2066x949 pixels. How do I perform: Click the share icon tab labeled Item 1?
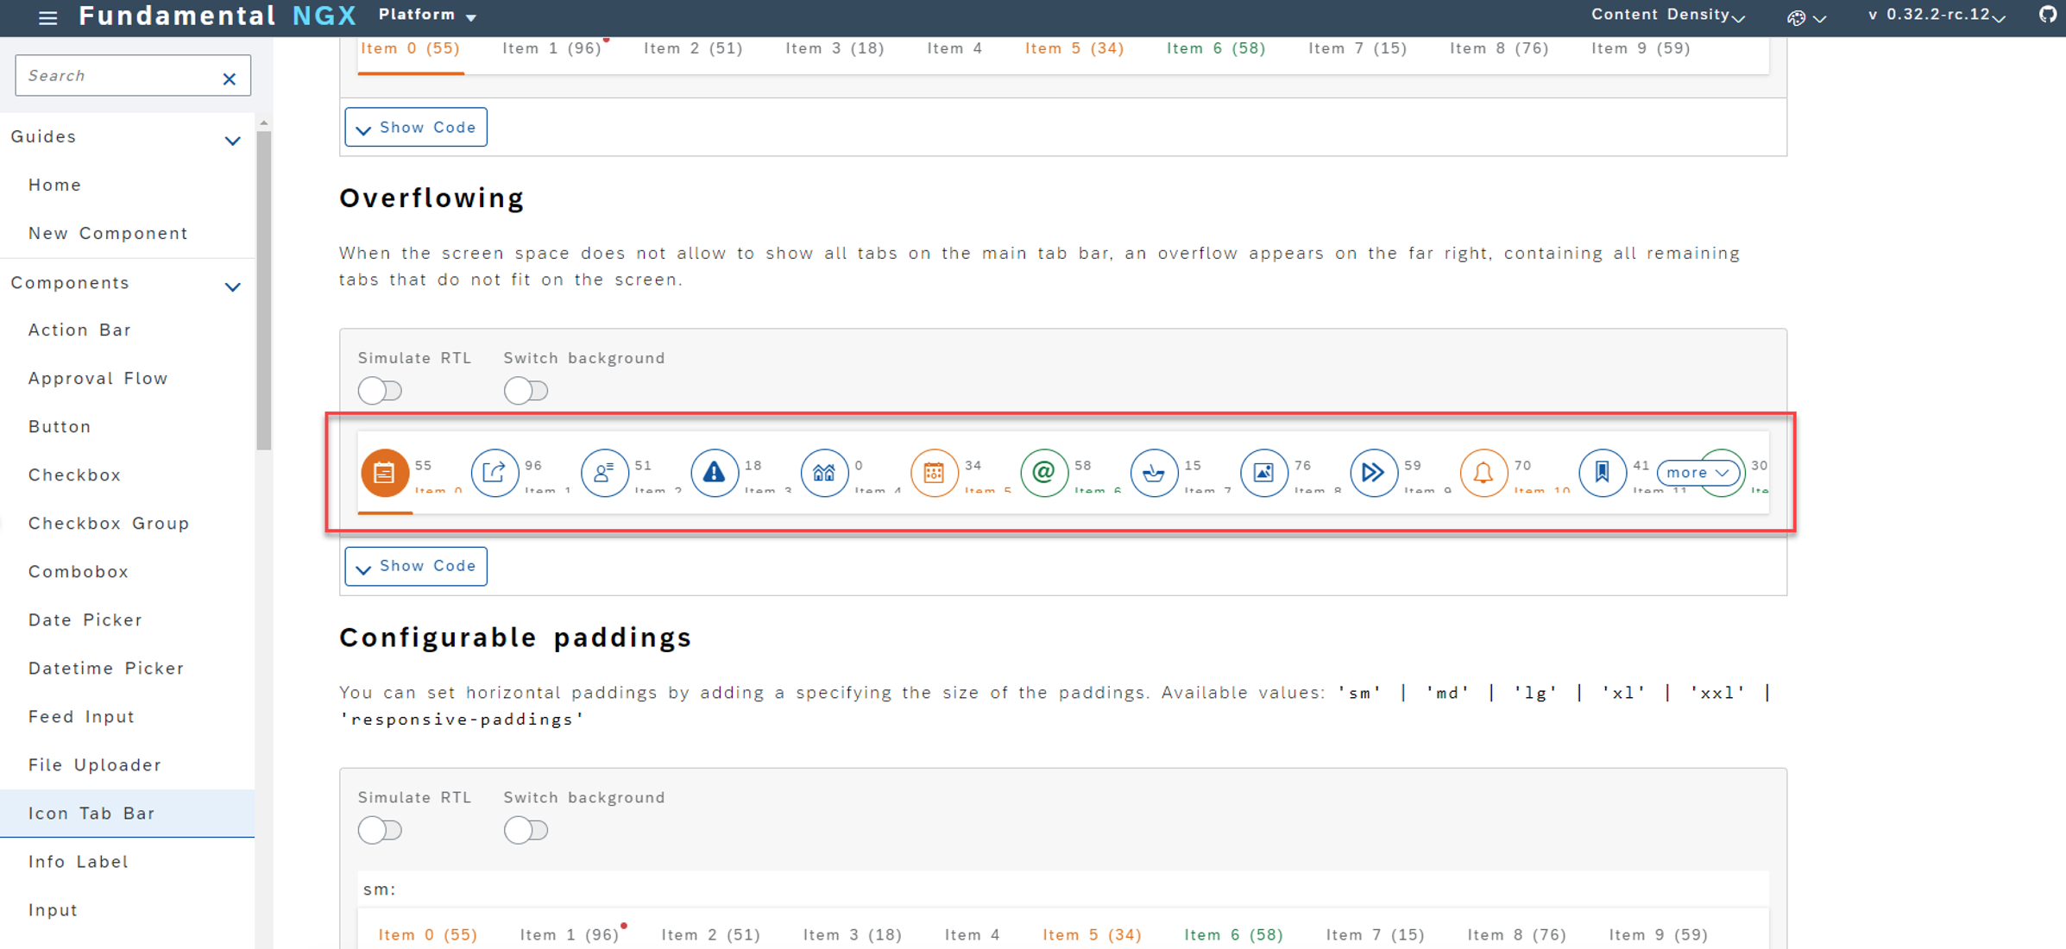(494, 473)
